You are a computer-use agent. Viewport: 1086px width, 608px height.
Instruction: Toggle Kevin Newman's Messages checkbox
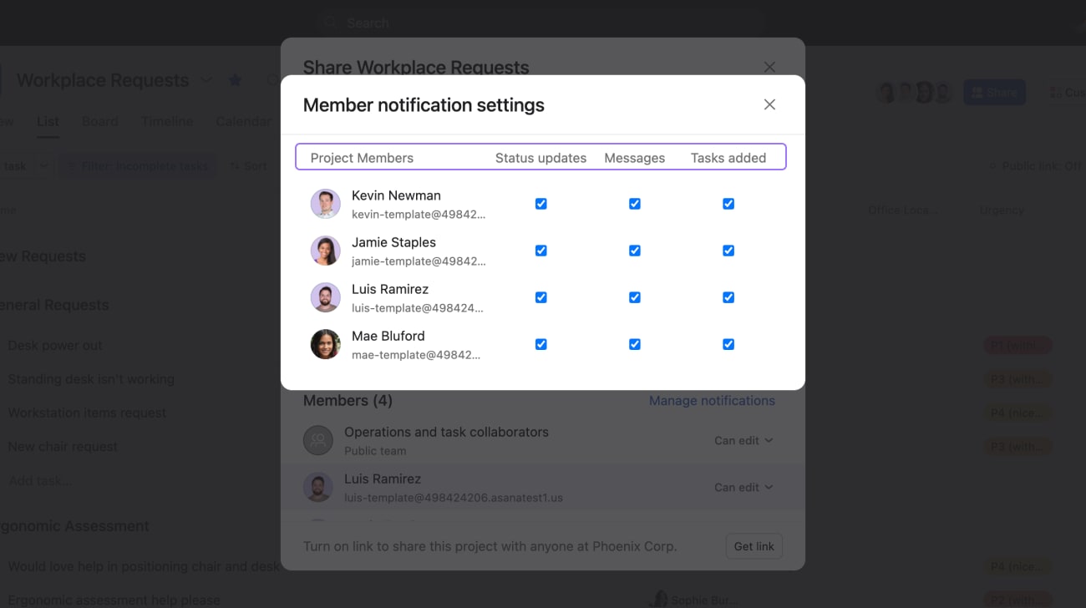635,204
